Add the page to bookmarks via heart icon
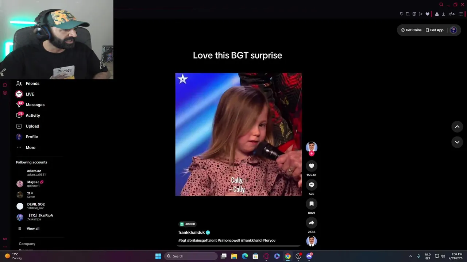 coord(427,14)
